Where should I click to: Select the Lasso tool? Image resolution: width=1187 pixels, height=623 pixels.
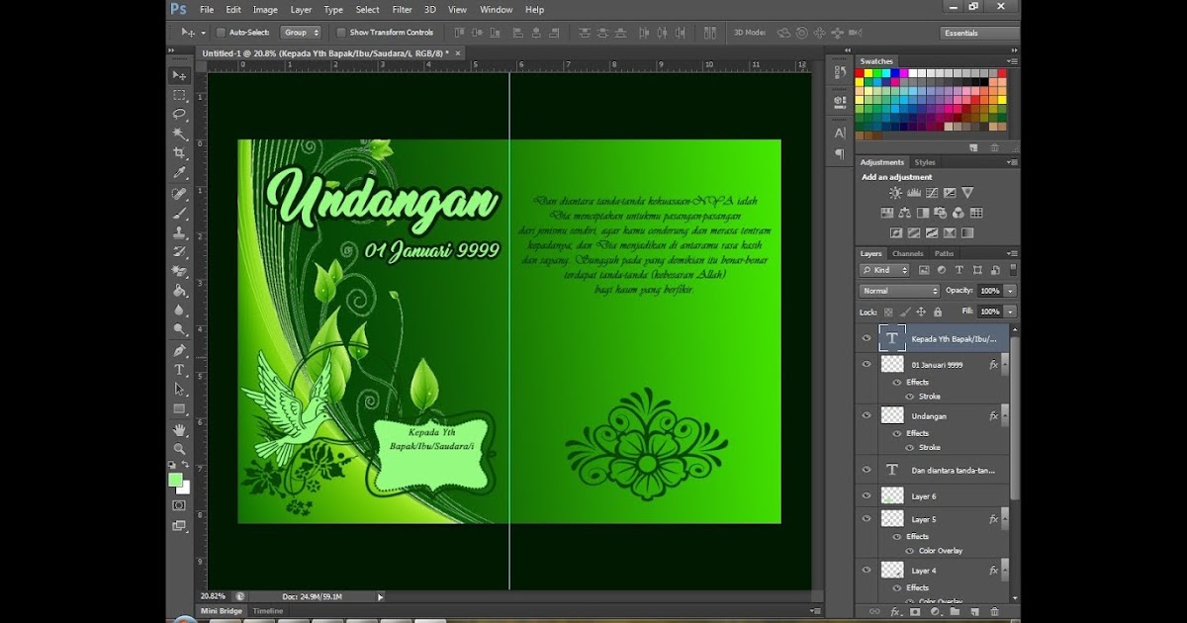pos(179,115)
